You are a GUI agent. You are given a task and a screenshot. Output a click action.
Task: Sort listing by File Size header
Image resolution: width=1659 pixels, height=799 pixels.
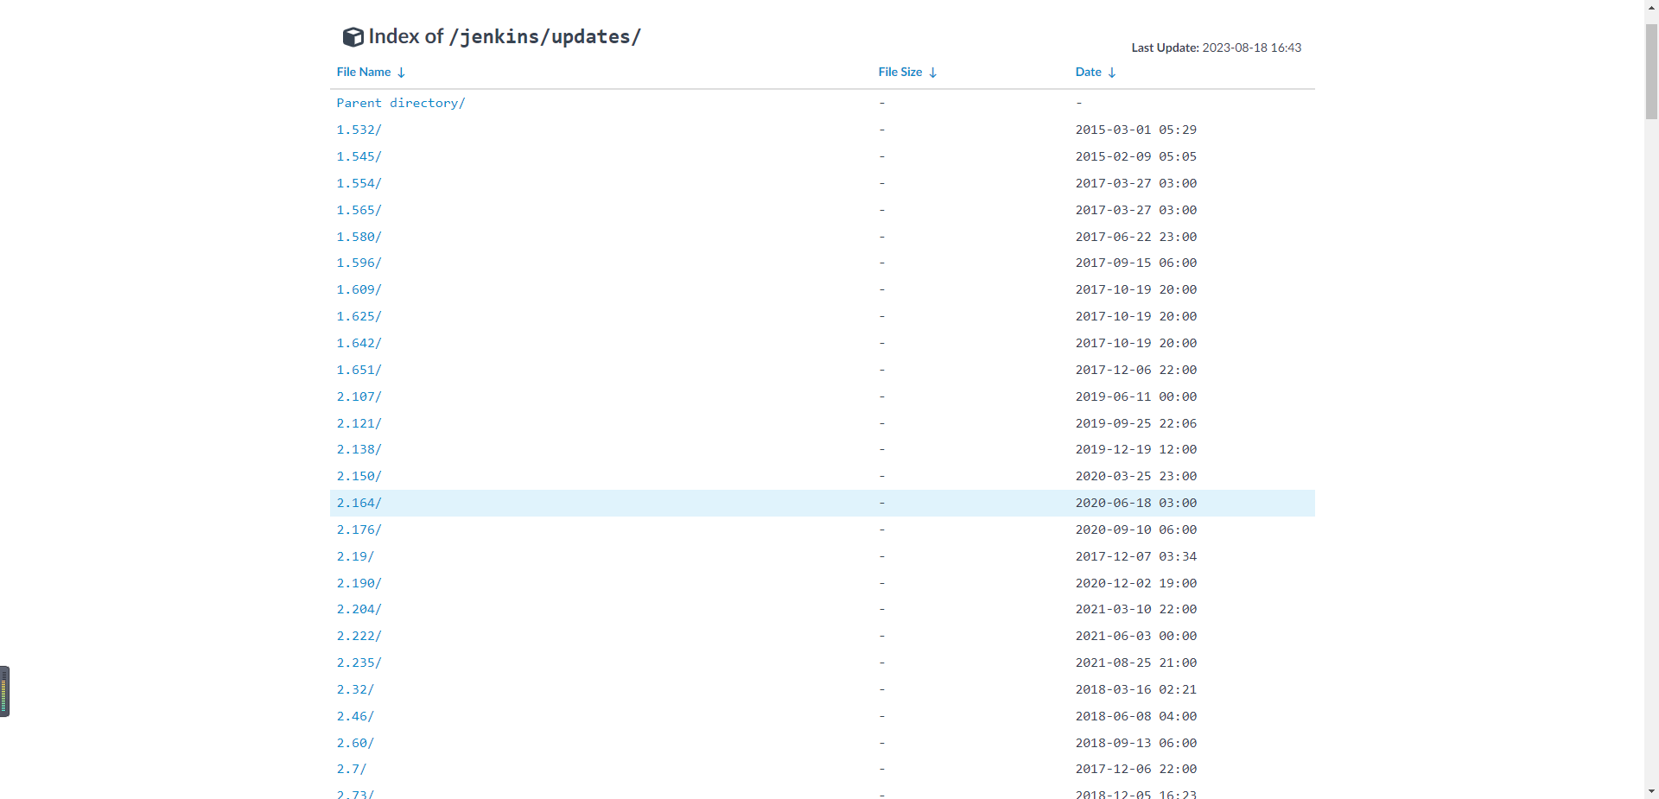[x=900, y=72]
